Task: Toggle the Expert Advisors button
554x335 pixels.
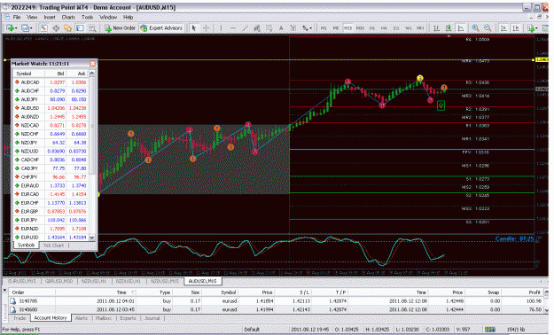Action: pos(161,28)
